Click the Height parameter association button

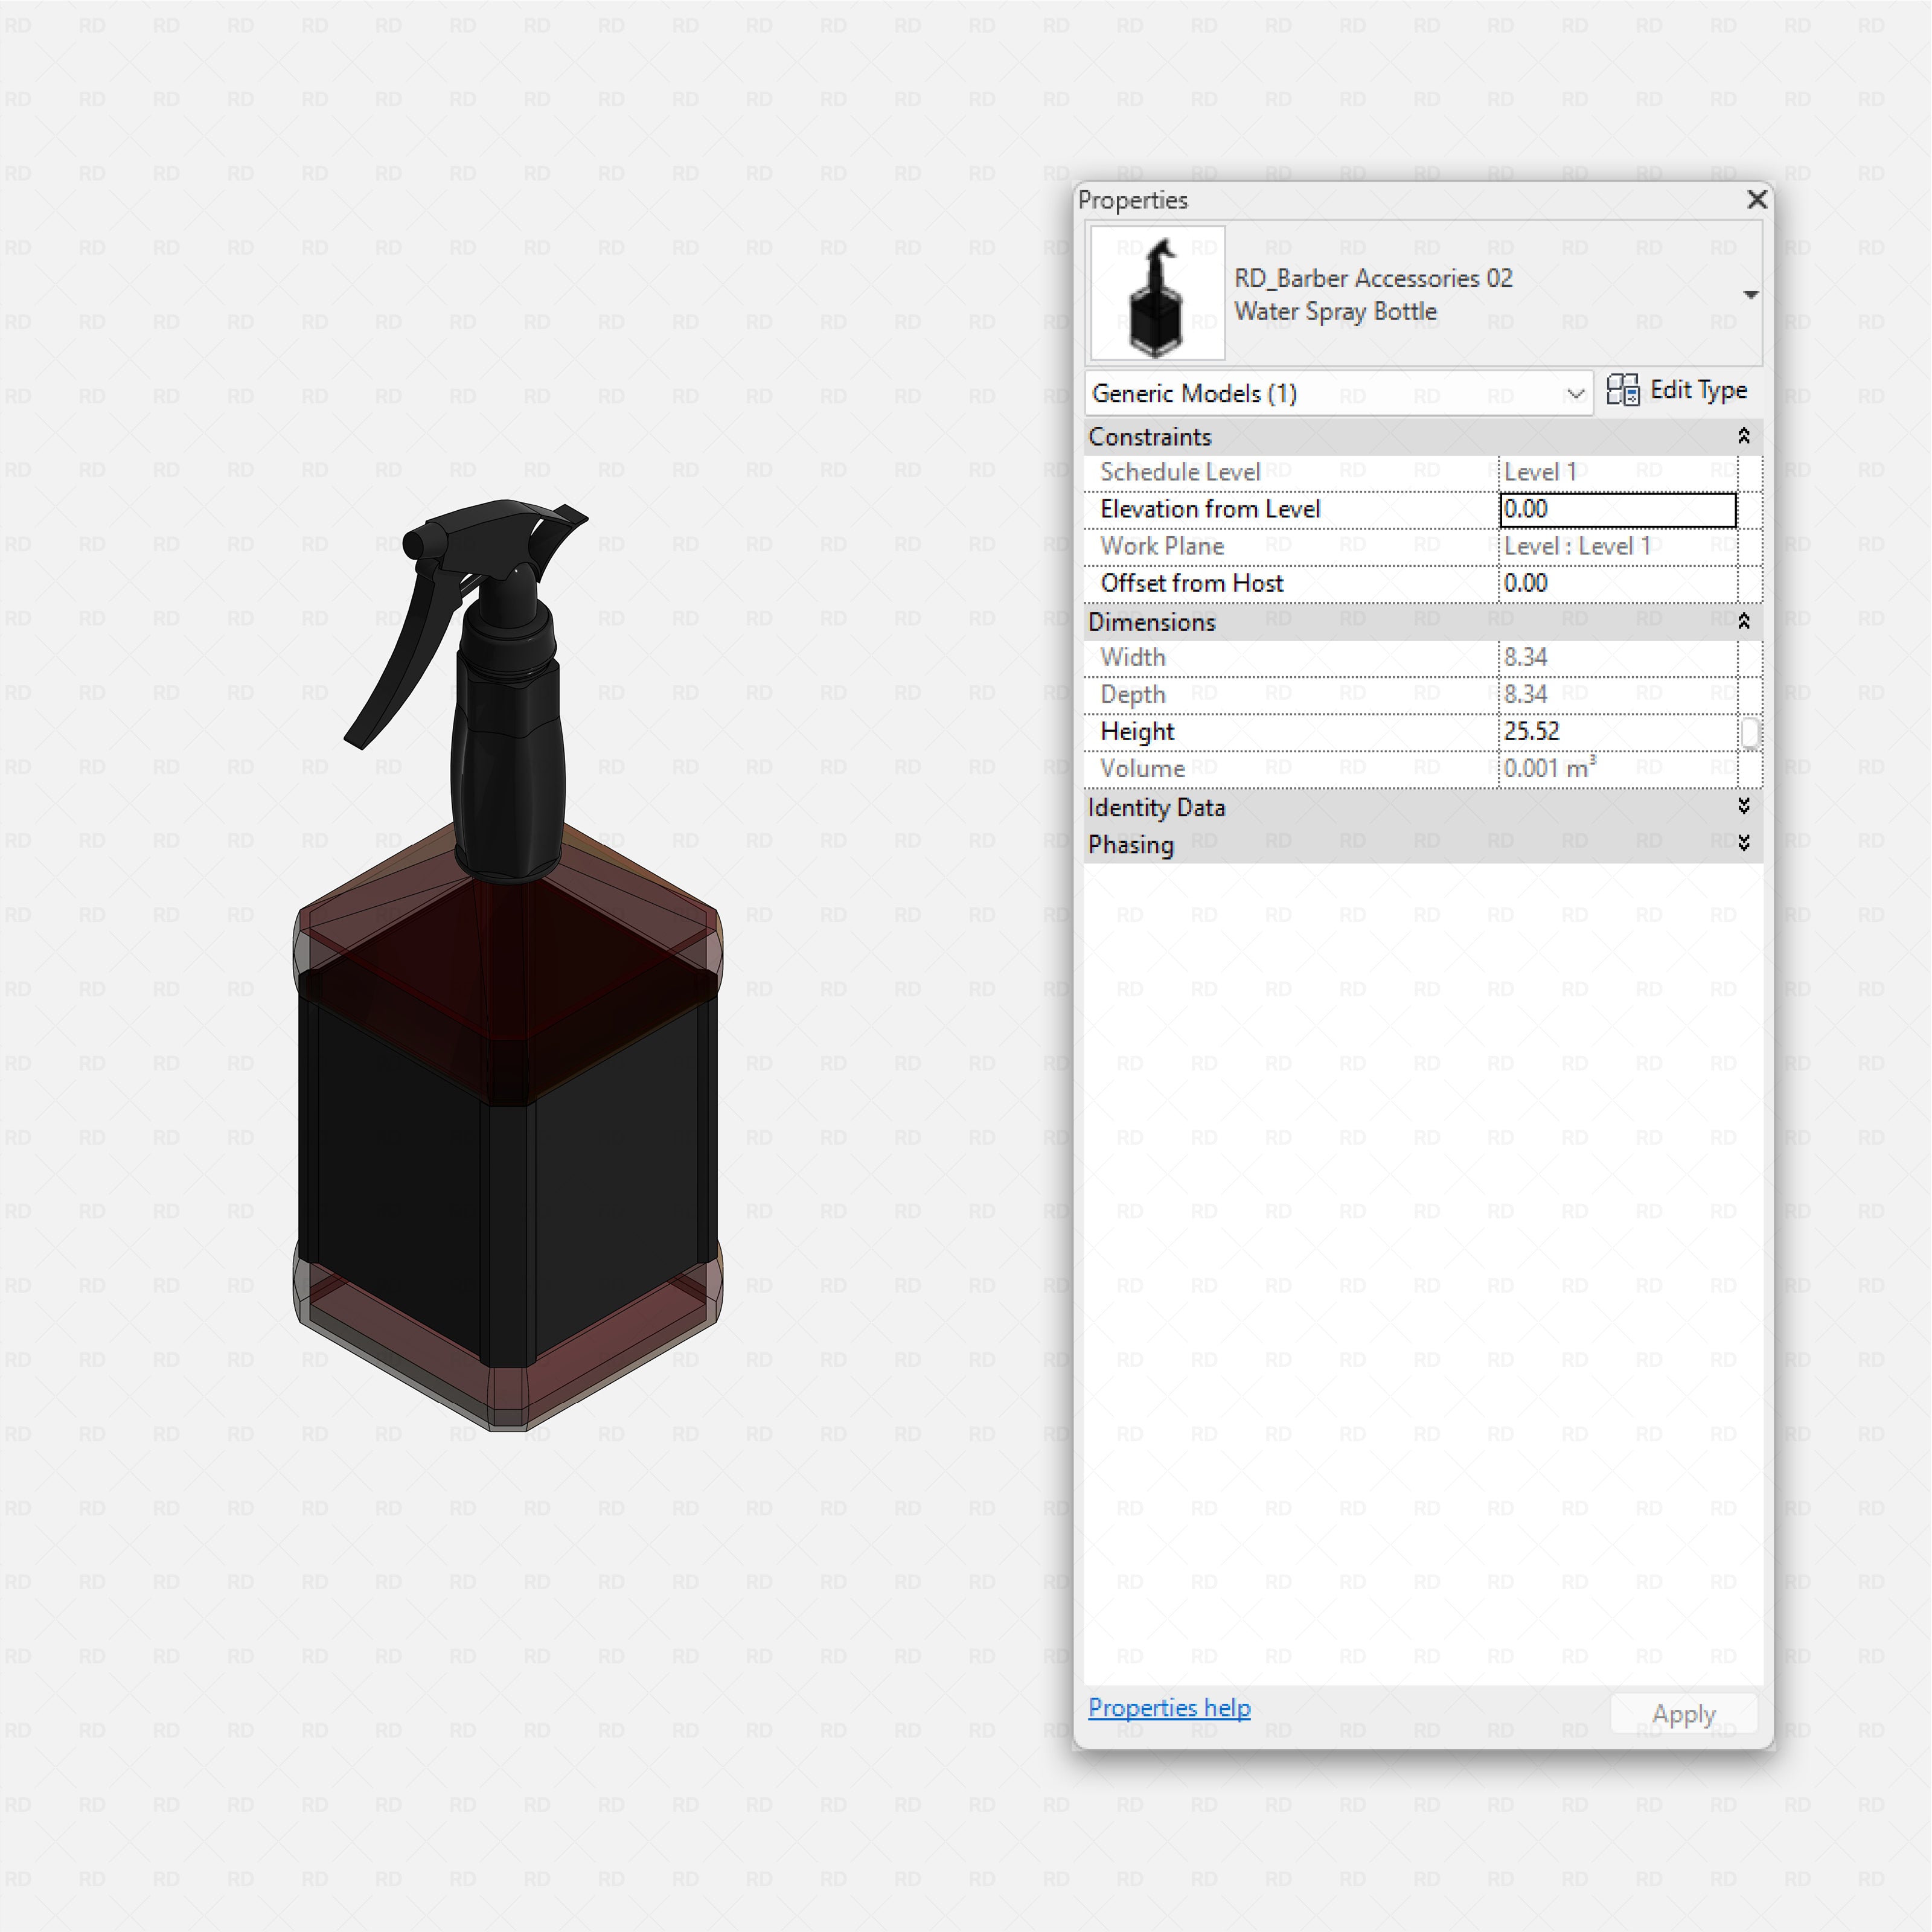point(1751,732)
